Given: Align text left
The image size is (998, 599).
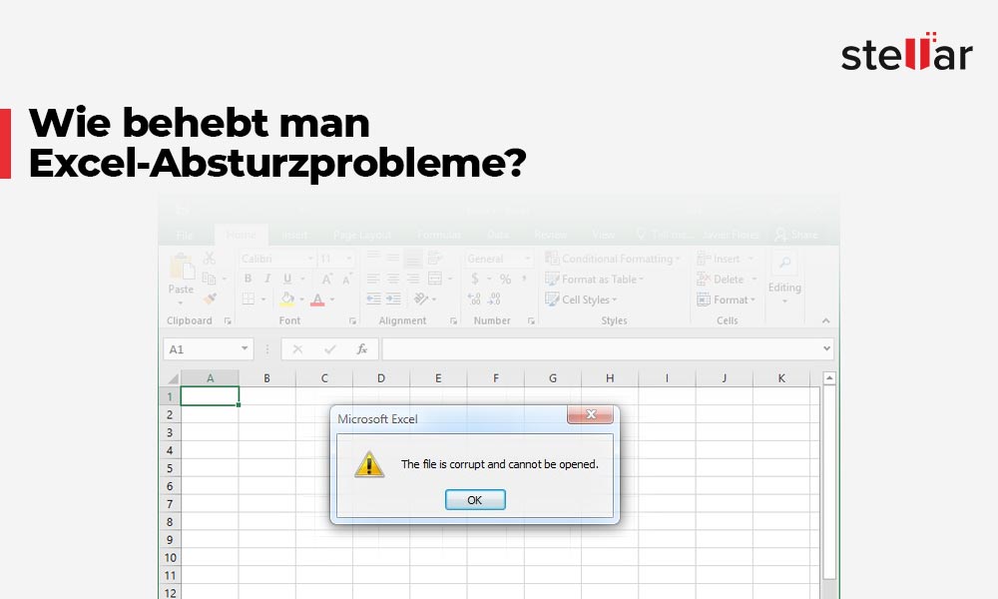Looking at the screenshot, I should click(x=373, y=279).
